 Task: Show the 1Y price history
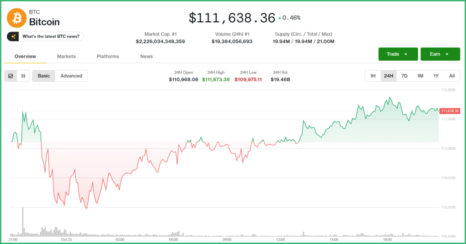tap(436, 76)
